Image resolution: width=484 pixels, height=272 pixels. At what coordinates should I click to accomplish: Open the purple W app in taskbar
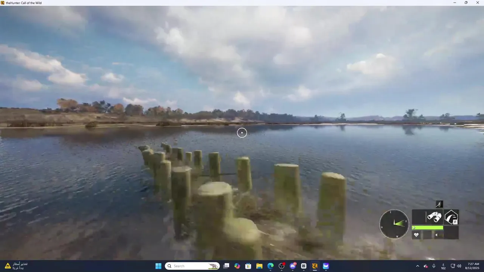pyautogui.click(x=326, y=266)
